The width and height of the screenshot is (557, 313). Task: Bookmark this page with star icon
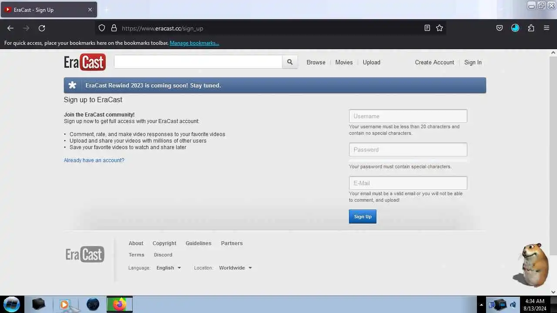point(440,28)
